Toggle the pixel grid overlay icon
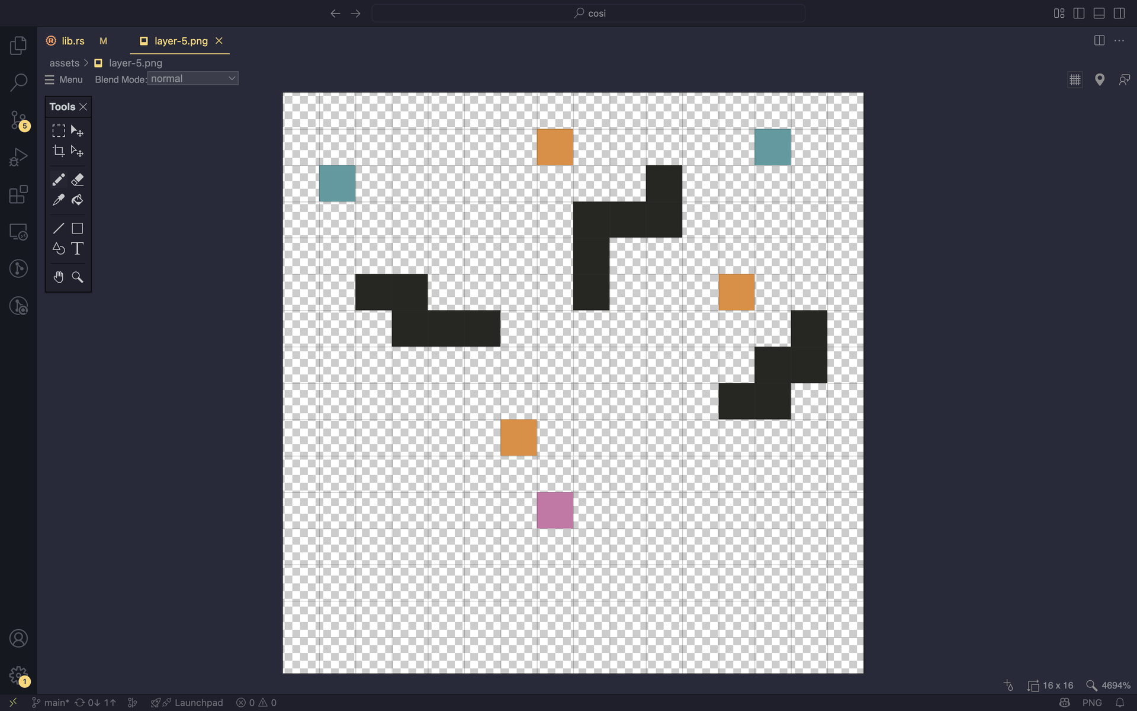 point(1075,79)
